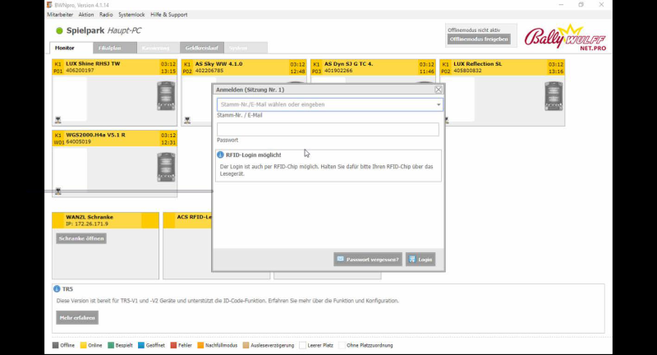The width and height of the screenshot is (657, 355).
Task: Click the BWNpro app icon in title bar
Action: (x=50, y=5)
